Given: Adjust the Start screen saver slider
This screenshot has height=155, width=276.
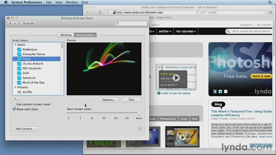Looking at the screenshot, I should coord(139,113).
